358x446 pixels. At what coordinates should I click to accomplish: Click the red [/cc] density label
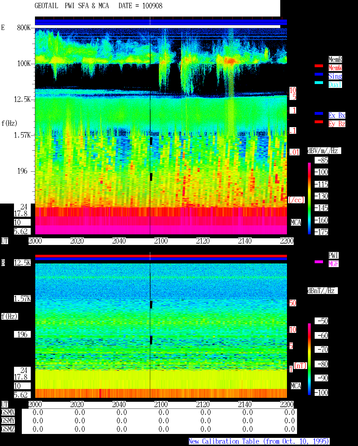click(x=296, y=200)
